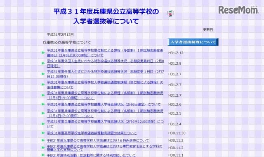
Task: Click green arrow bullet beside H31.2.5 entry
Action: [x=43, y=113]
